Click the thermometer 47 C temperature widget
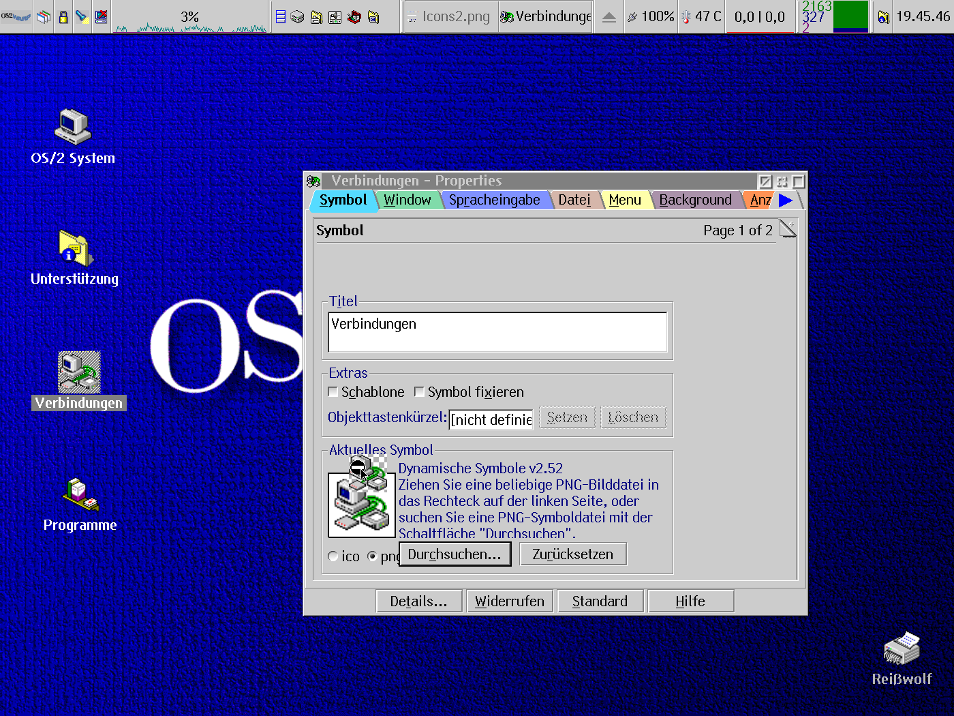Image resolution: width=954 pixels, height=716 pixels. click(x=701, y=16)
